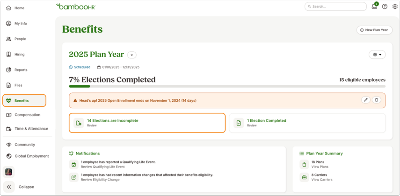
Task: Open the help question mark icon
Action: pos(385,7)
